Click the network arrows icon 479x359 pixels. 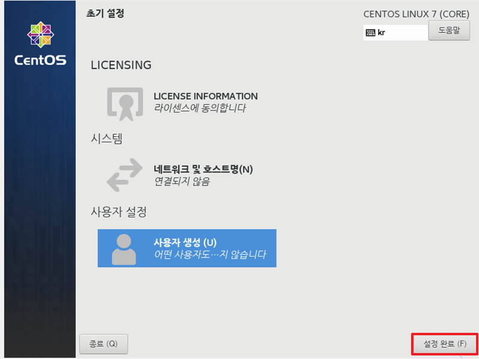(124, 175)
